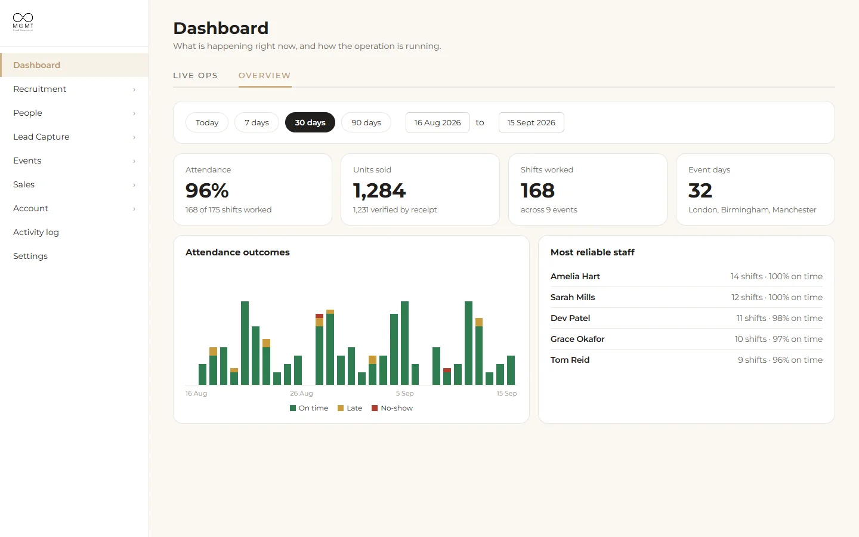Image resolution: width=859 pixels, height=537 pixels.
Task: Open the 15 Sept 2026 end date field
Action: 531,122
